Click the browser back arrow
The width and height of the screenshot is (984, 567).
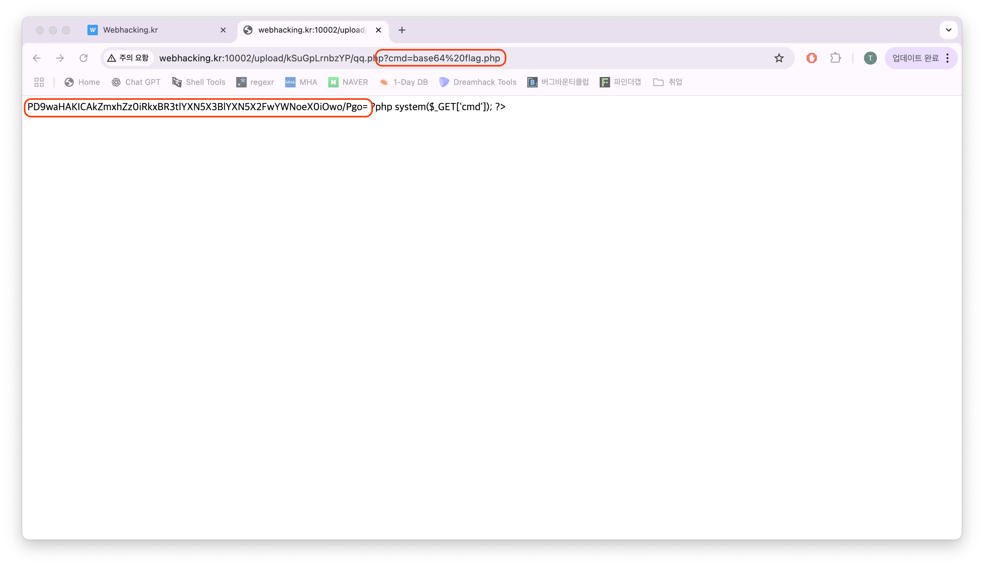click(37, 58)
